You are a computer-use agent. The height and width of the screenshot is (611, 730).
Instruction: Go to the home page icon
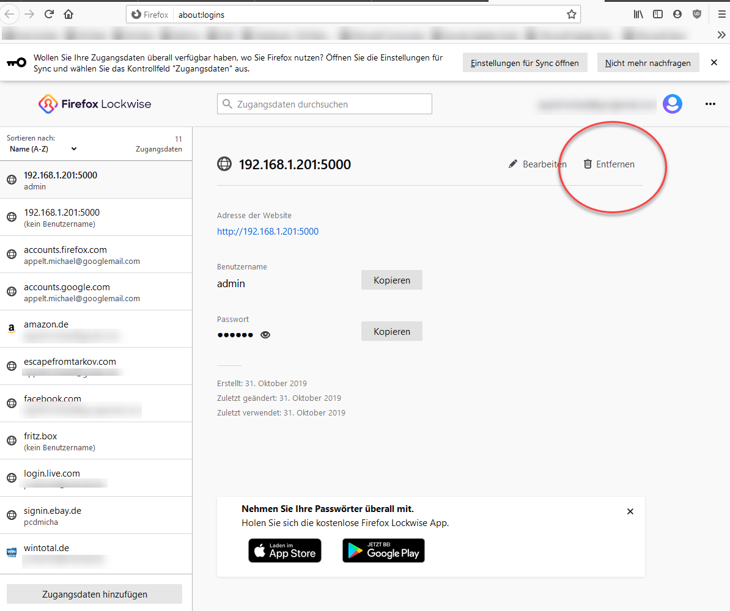coord(68,15)
